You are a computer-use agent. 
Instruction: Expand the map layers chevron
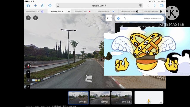(x=28, y=80)
